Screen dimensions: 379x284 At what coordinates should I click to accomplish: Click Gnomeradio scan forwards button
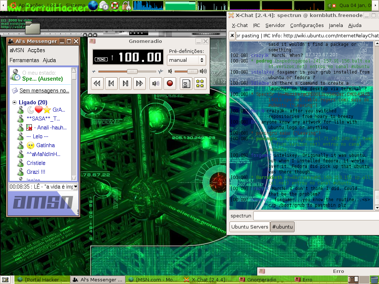[140, 84]
